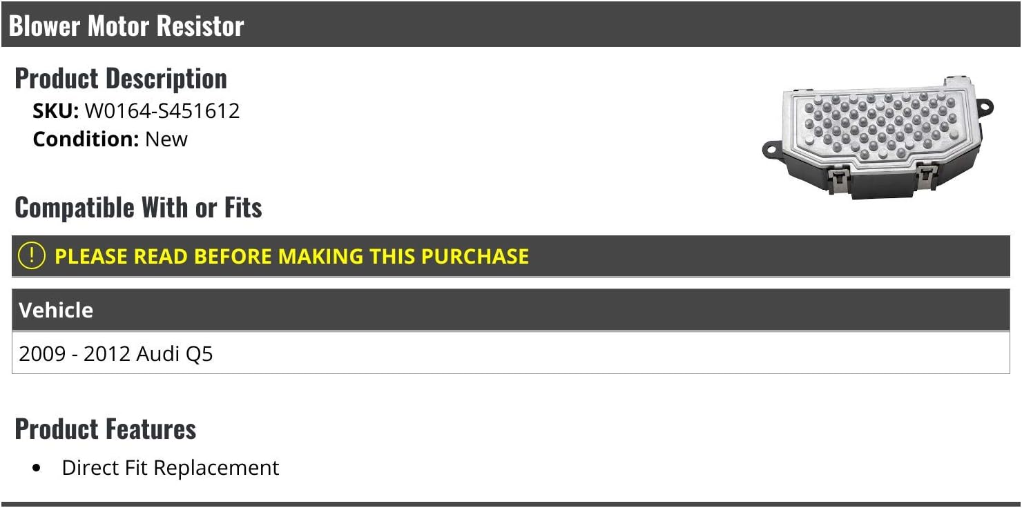Click the Direct Fit Replacement text

coord(171,468)
